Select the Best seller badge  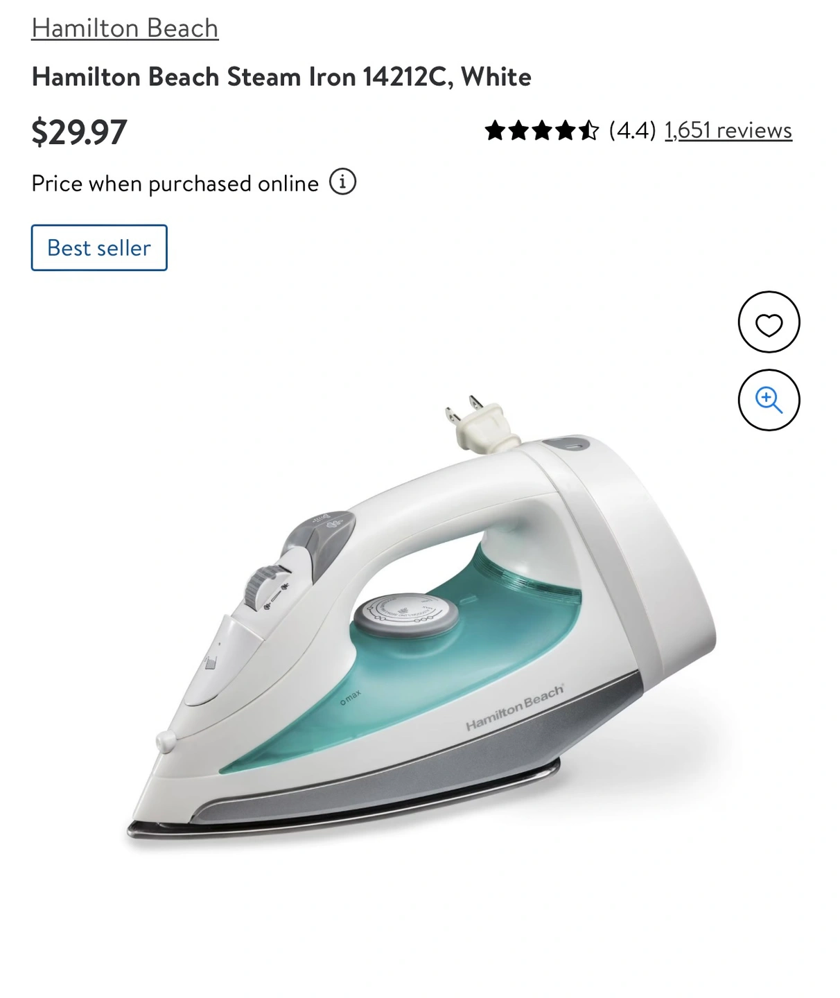pyautogui.click(x=99, y=247)
